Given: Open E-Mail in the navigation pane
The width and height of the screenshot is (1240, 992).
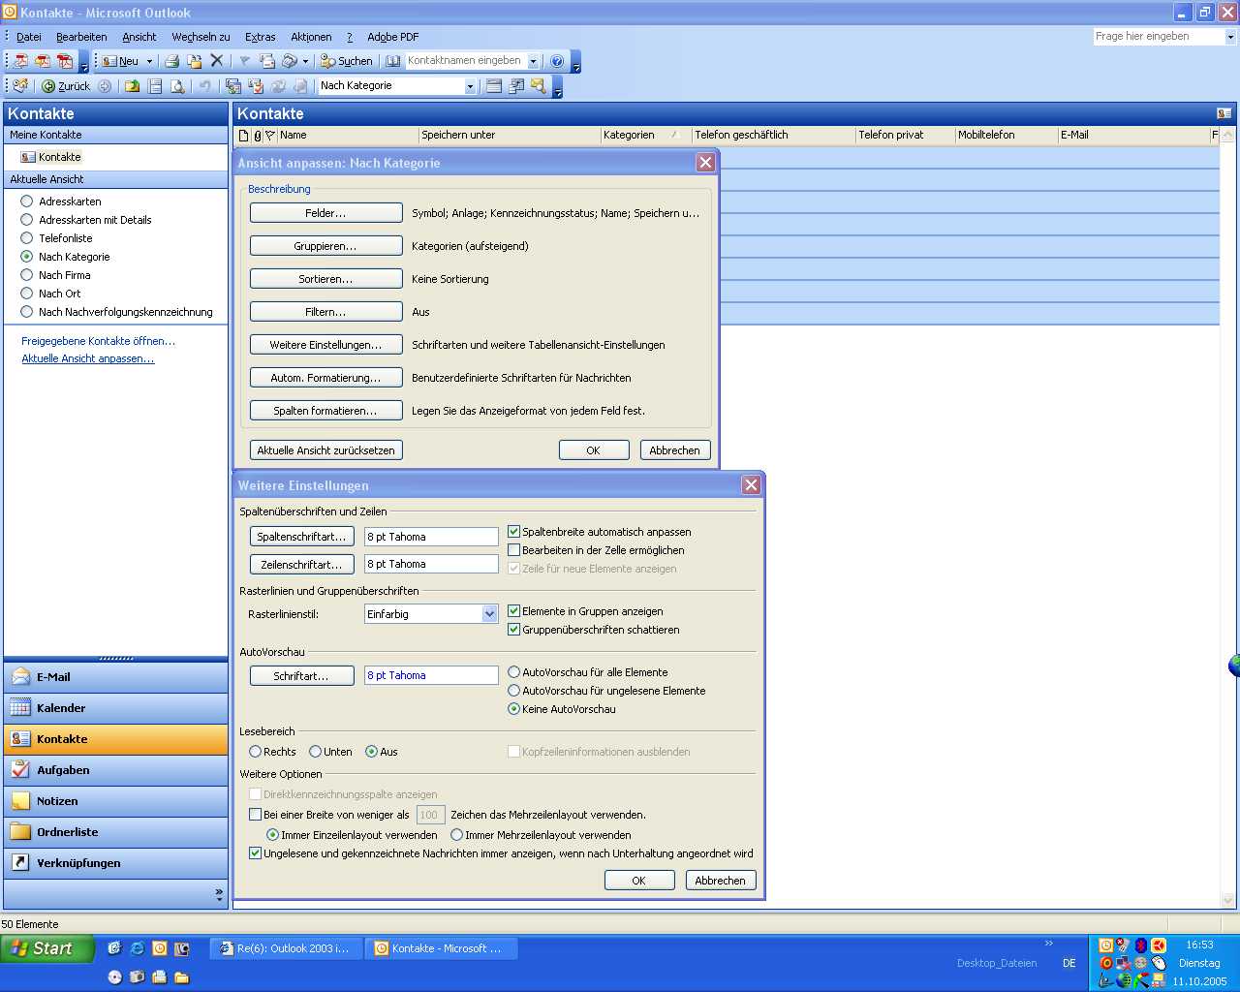Looking at the screenshot, I should tap(116, 677).
